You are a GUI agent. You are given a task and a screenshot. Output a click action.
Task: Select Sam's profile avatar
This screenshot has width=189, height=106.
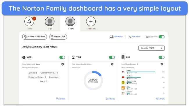(x=70, y=21)
